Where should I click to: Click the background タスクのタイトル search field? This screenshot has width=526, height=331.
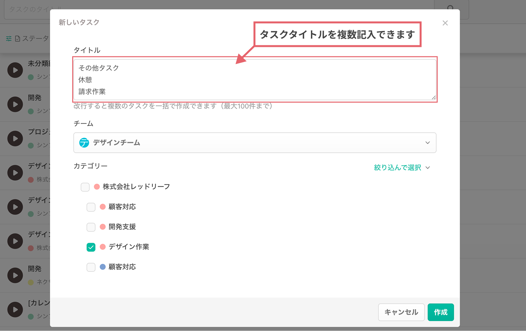pos(219,9)
